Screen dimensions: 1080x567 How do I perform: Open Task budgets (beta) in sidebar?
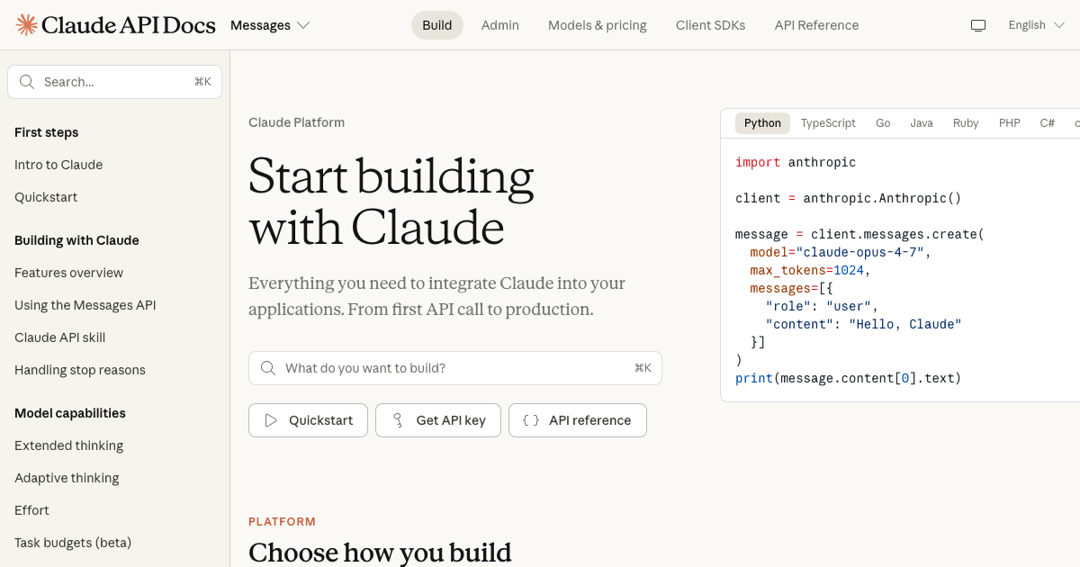point(73,543)
